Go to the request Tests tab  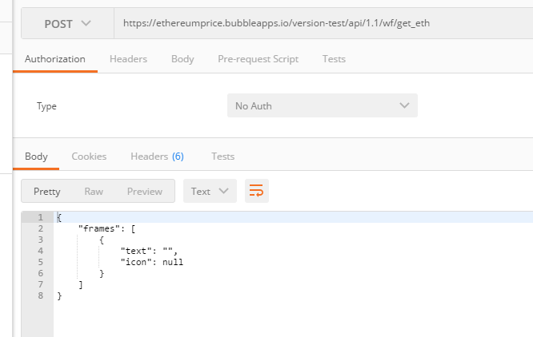click(x=334, y=59)
